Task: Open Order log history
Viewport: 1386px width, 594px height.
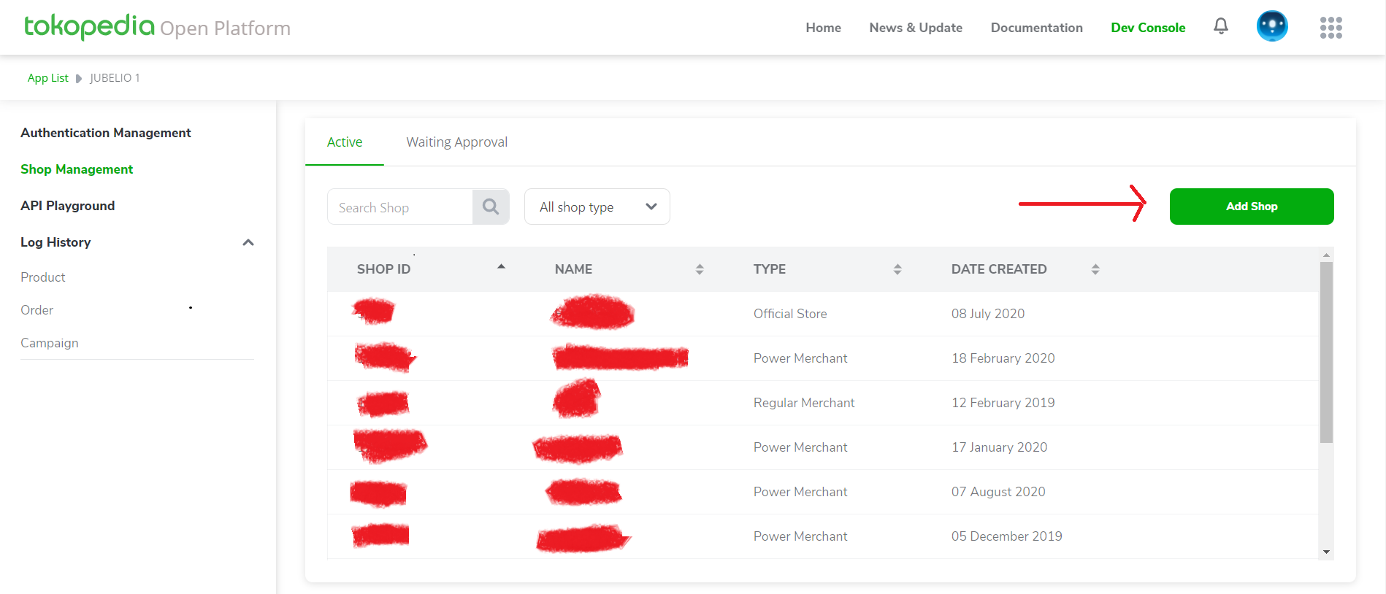Action: (x=37, y=310)
